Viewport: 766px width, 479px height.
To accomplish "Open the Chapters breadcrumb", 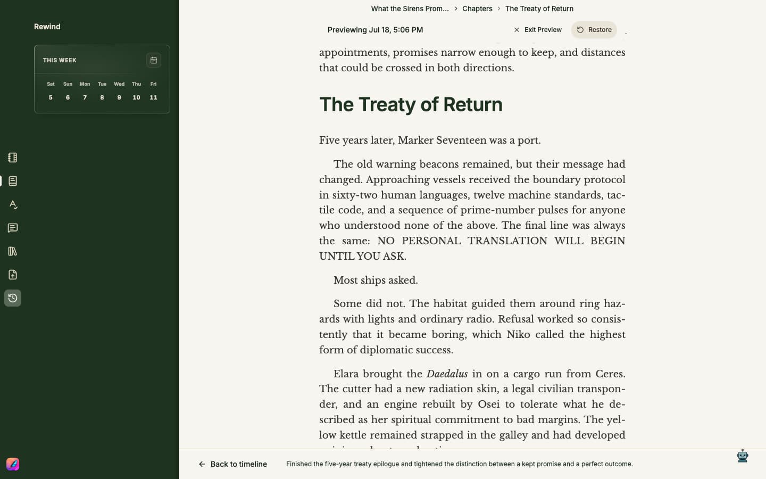I will click(x=477, y=9).
